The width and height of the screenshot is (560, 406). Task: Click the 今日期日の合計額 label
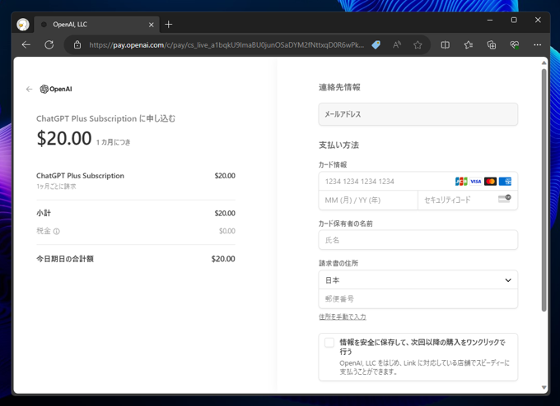(65, 259)
